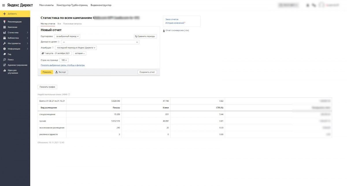Click the Экспорт button
Image resolution: width=347 pixels, height=186 pixels.
pyautogui.click(x=61, y=72)
